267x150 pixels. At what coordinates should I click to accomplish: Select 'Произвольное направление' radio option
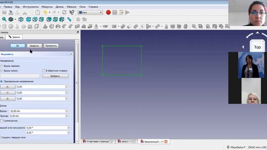(2, 82)
